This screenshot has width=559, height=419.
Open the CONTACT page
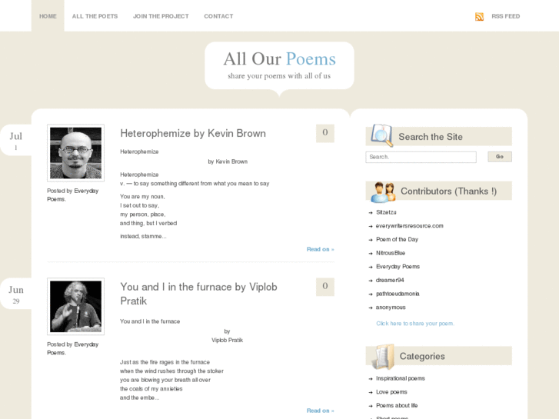point(218,16)
